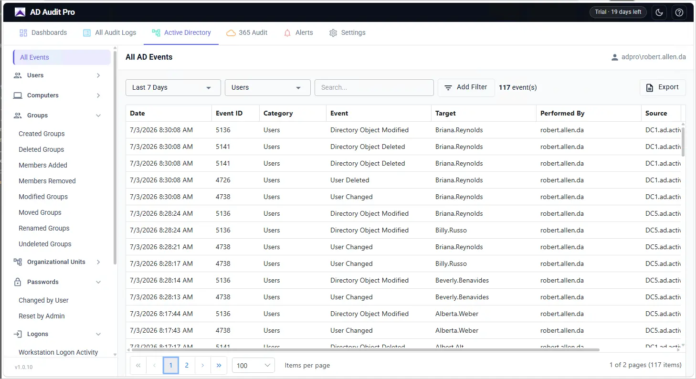The height and width of the screenshot is (379, 696).
Task: Click the Settings gear icon
Action: pos(333,33)
